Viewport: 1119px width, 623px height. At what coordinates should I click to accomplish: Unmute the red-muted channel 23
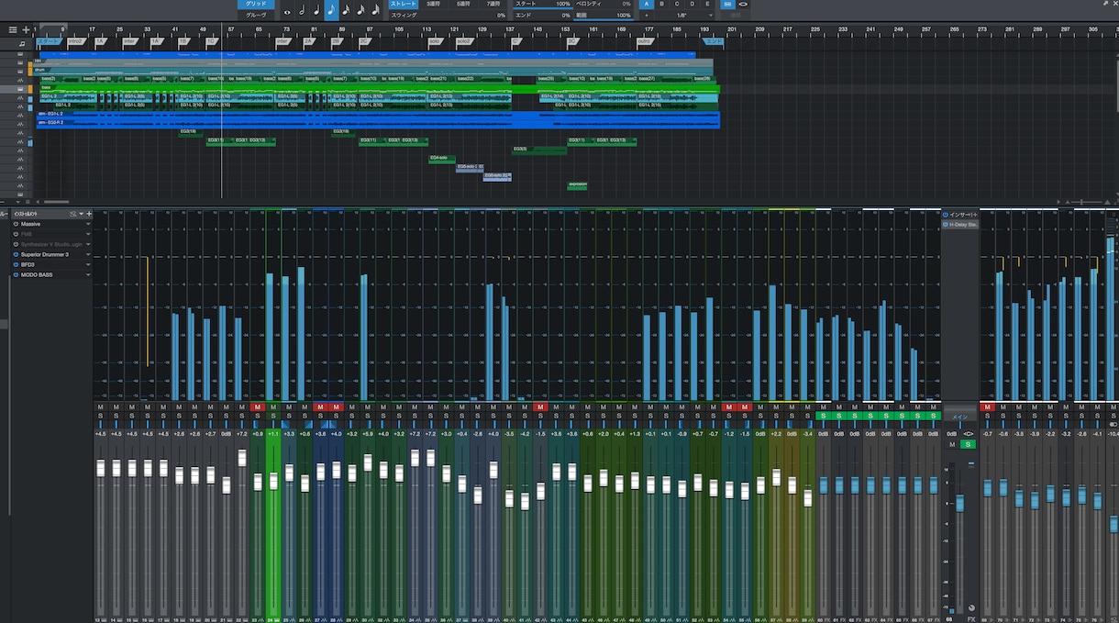(258, 406)
